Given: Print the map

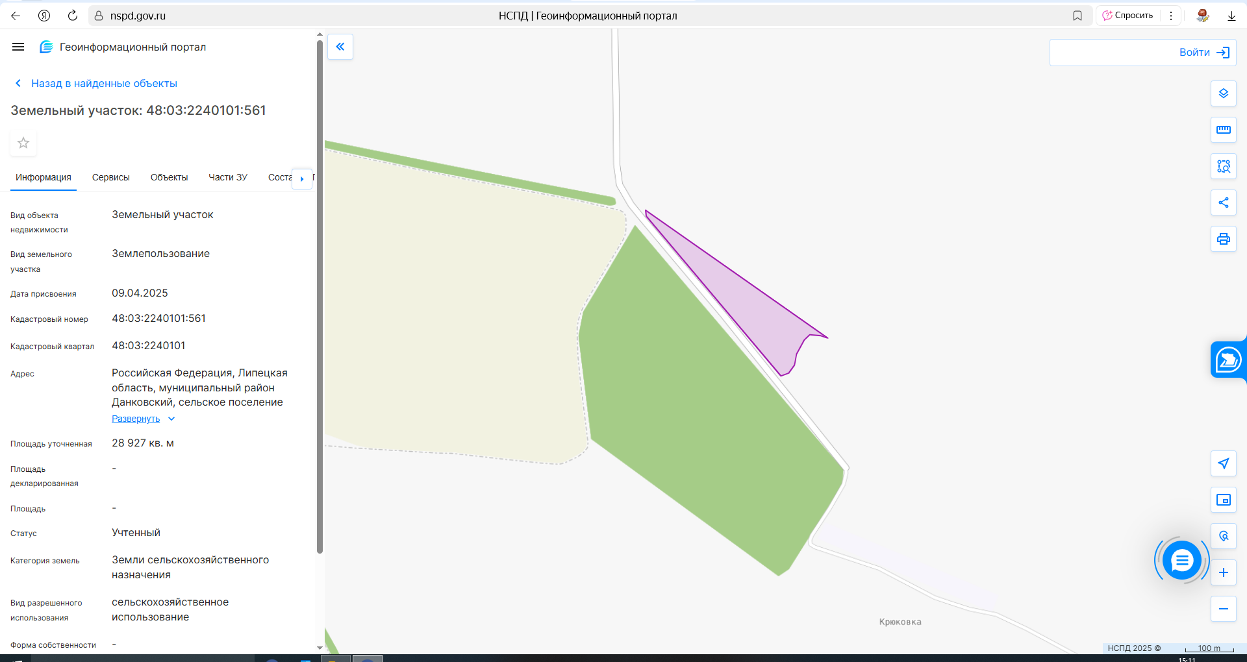Looking at the screenshot, I should click(x=1223, y=239).
